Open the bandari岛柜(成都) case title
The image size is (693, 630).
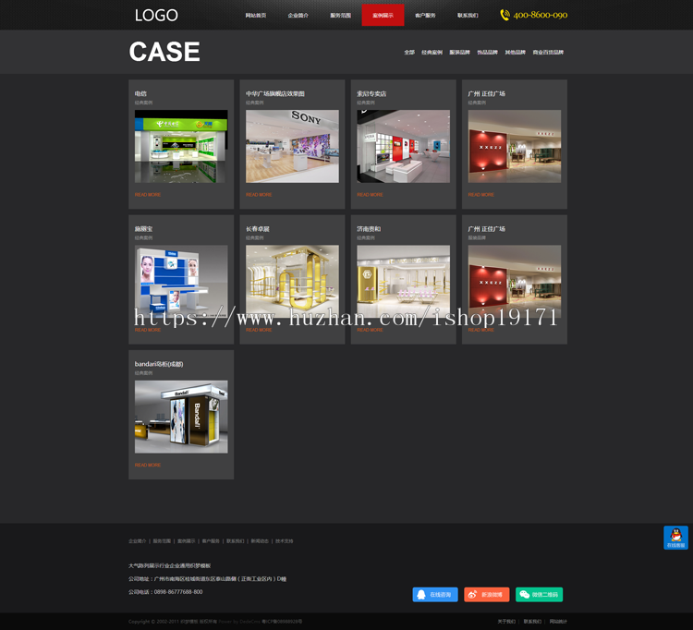tap(159, 364)
